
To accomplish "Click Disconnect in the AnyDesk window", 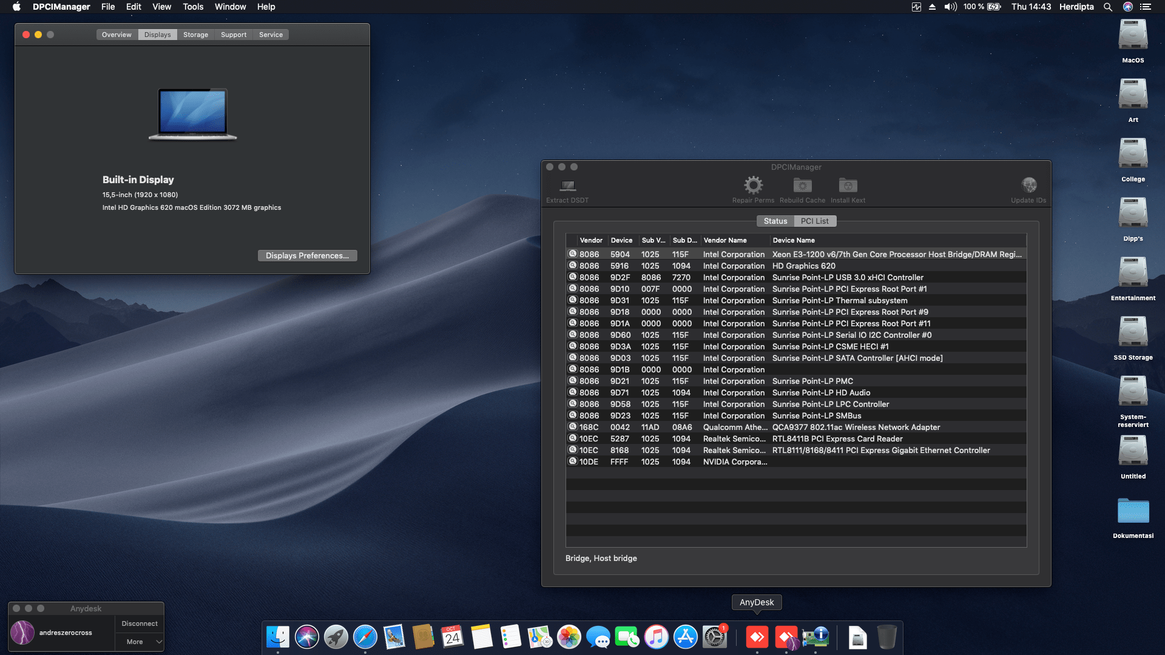I will 139,623.
